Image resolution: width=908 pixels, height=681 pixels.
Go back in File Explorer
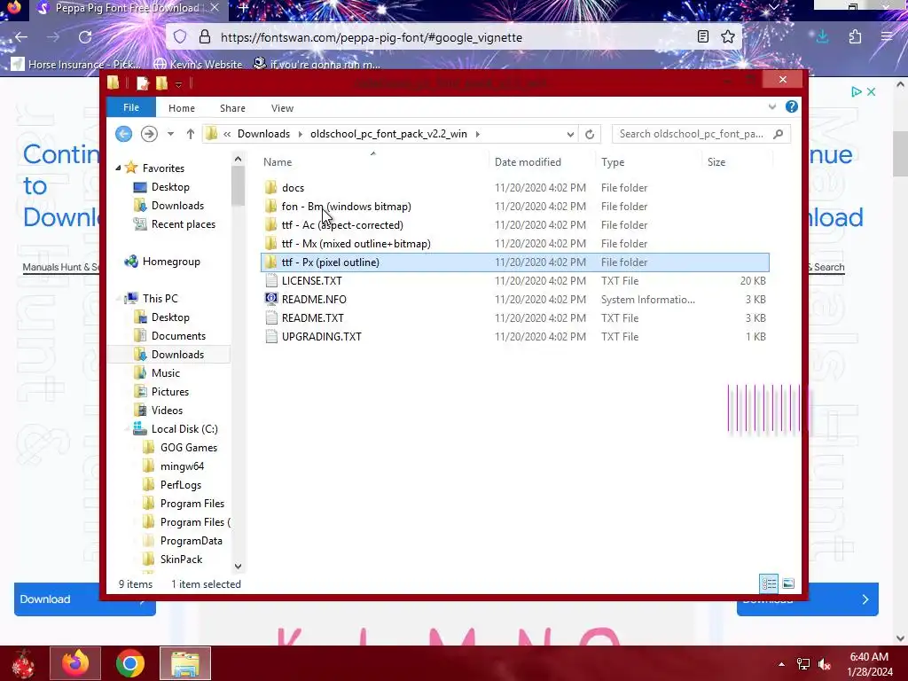123,134
